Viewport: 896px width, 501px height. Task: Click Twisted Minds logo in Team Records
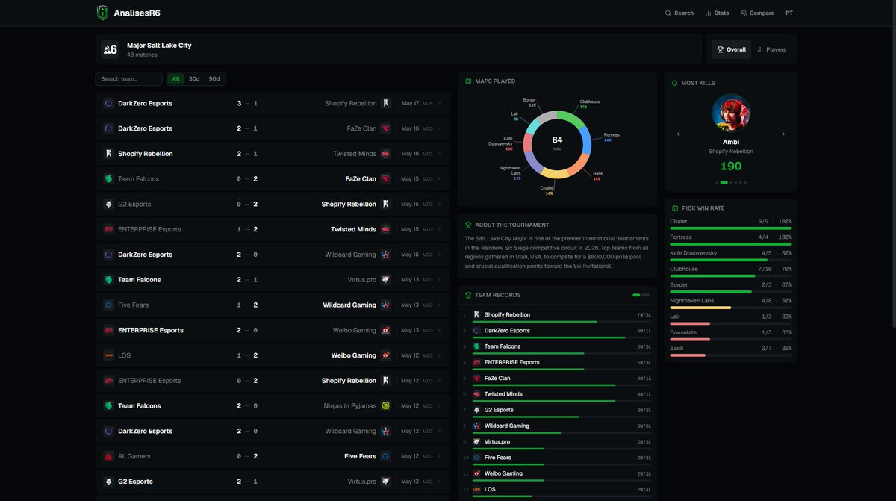tap(476, 394)
